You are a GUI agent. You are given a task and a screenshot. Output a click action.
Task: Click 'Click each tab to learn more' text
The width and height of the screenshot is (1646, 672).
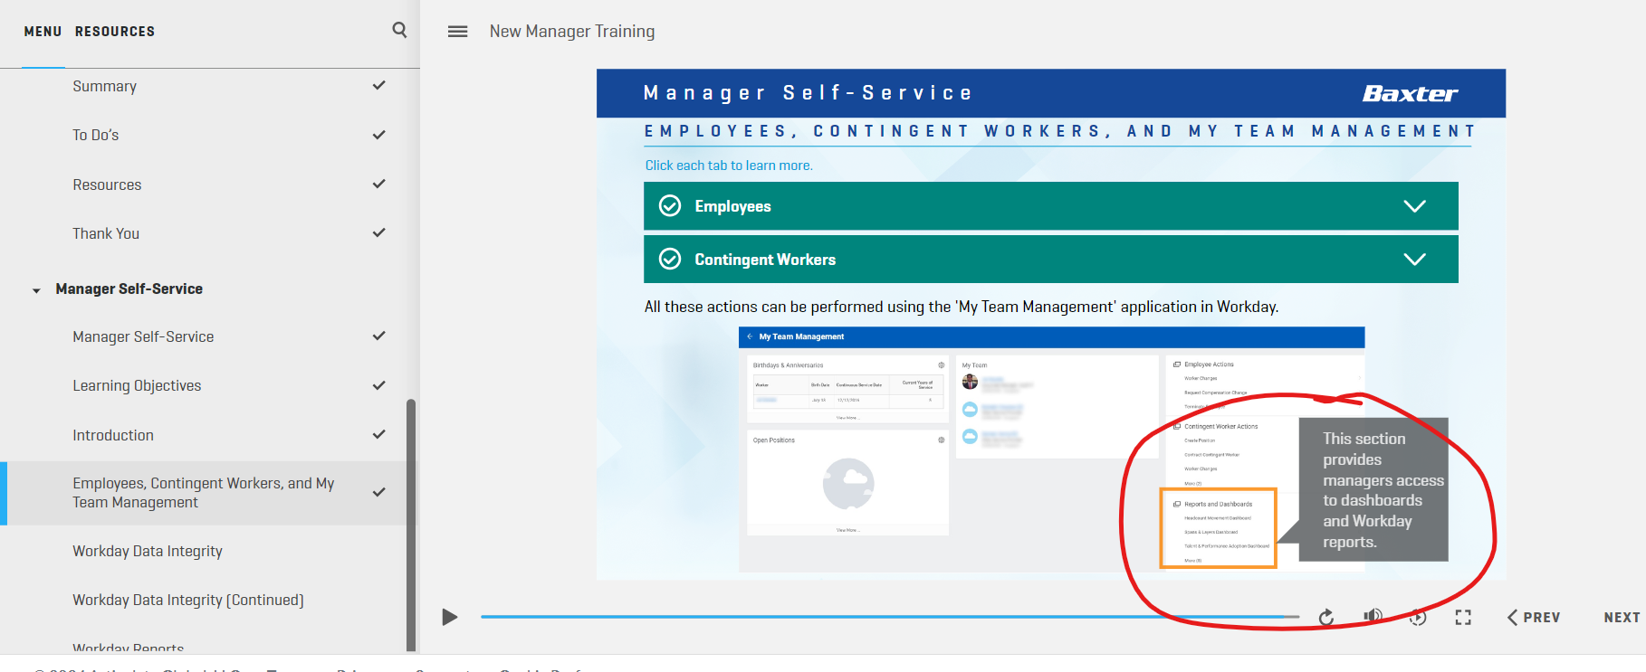729,166
